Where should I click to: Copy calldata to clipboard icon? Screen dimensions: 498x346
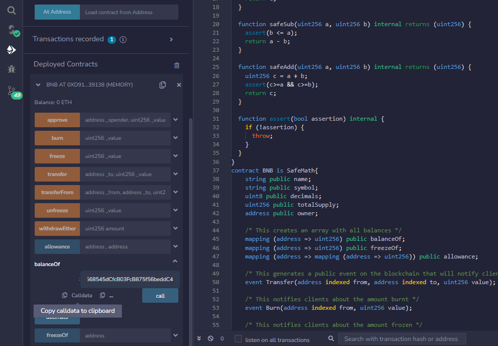[x=65, y=295]
